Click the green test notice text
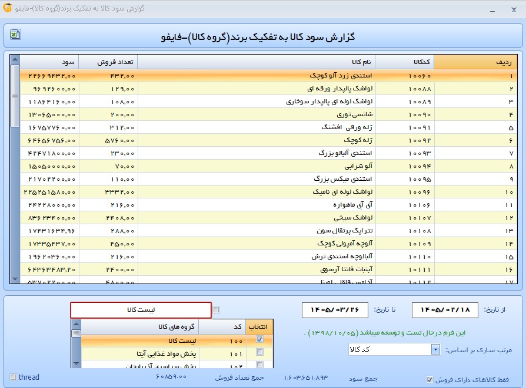This screenshot has width=526, height=388. tap(385, 333)
